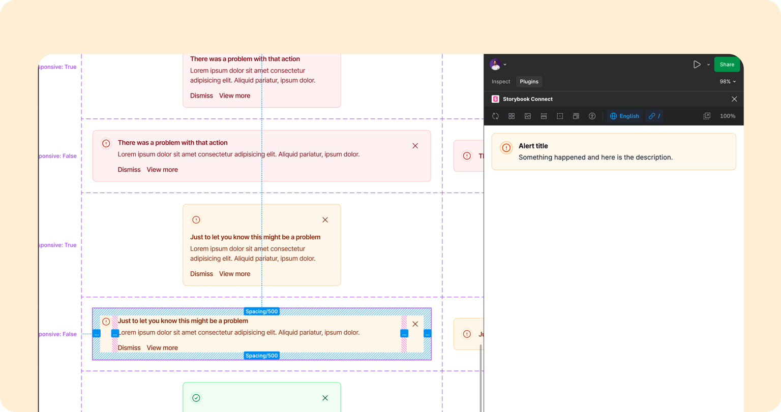Switch to the Inspect tab
The image size is (781, 412).
pyautogui.click(x=501, y=81)
